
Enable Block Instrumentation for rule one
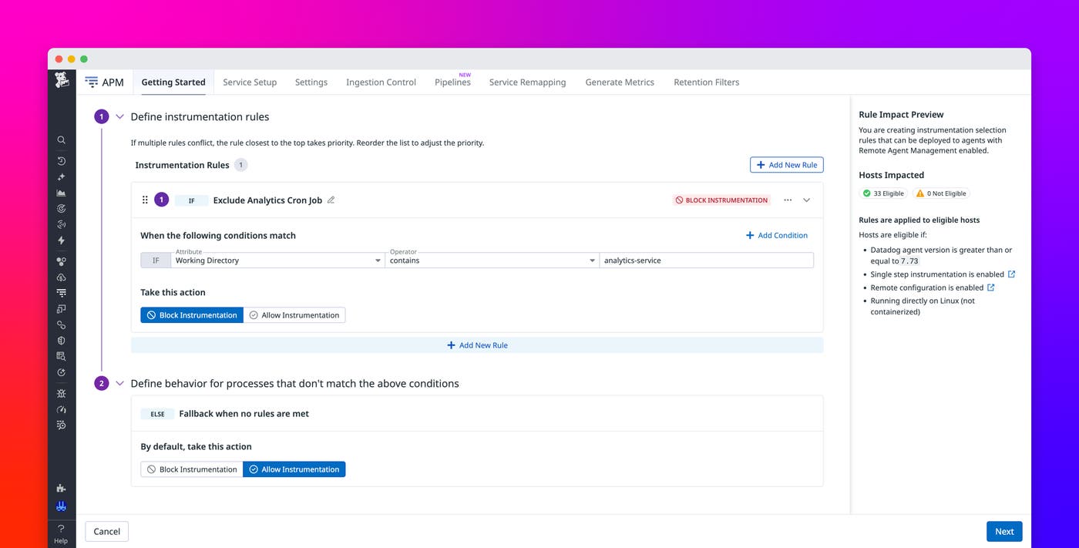point(191,314)
